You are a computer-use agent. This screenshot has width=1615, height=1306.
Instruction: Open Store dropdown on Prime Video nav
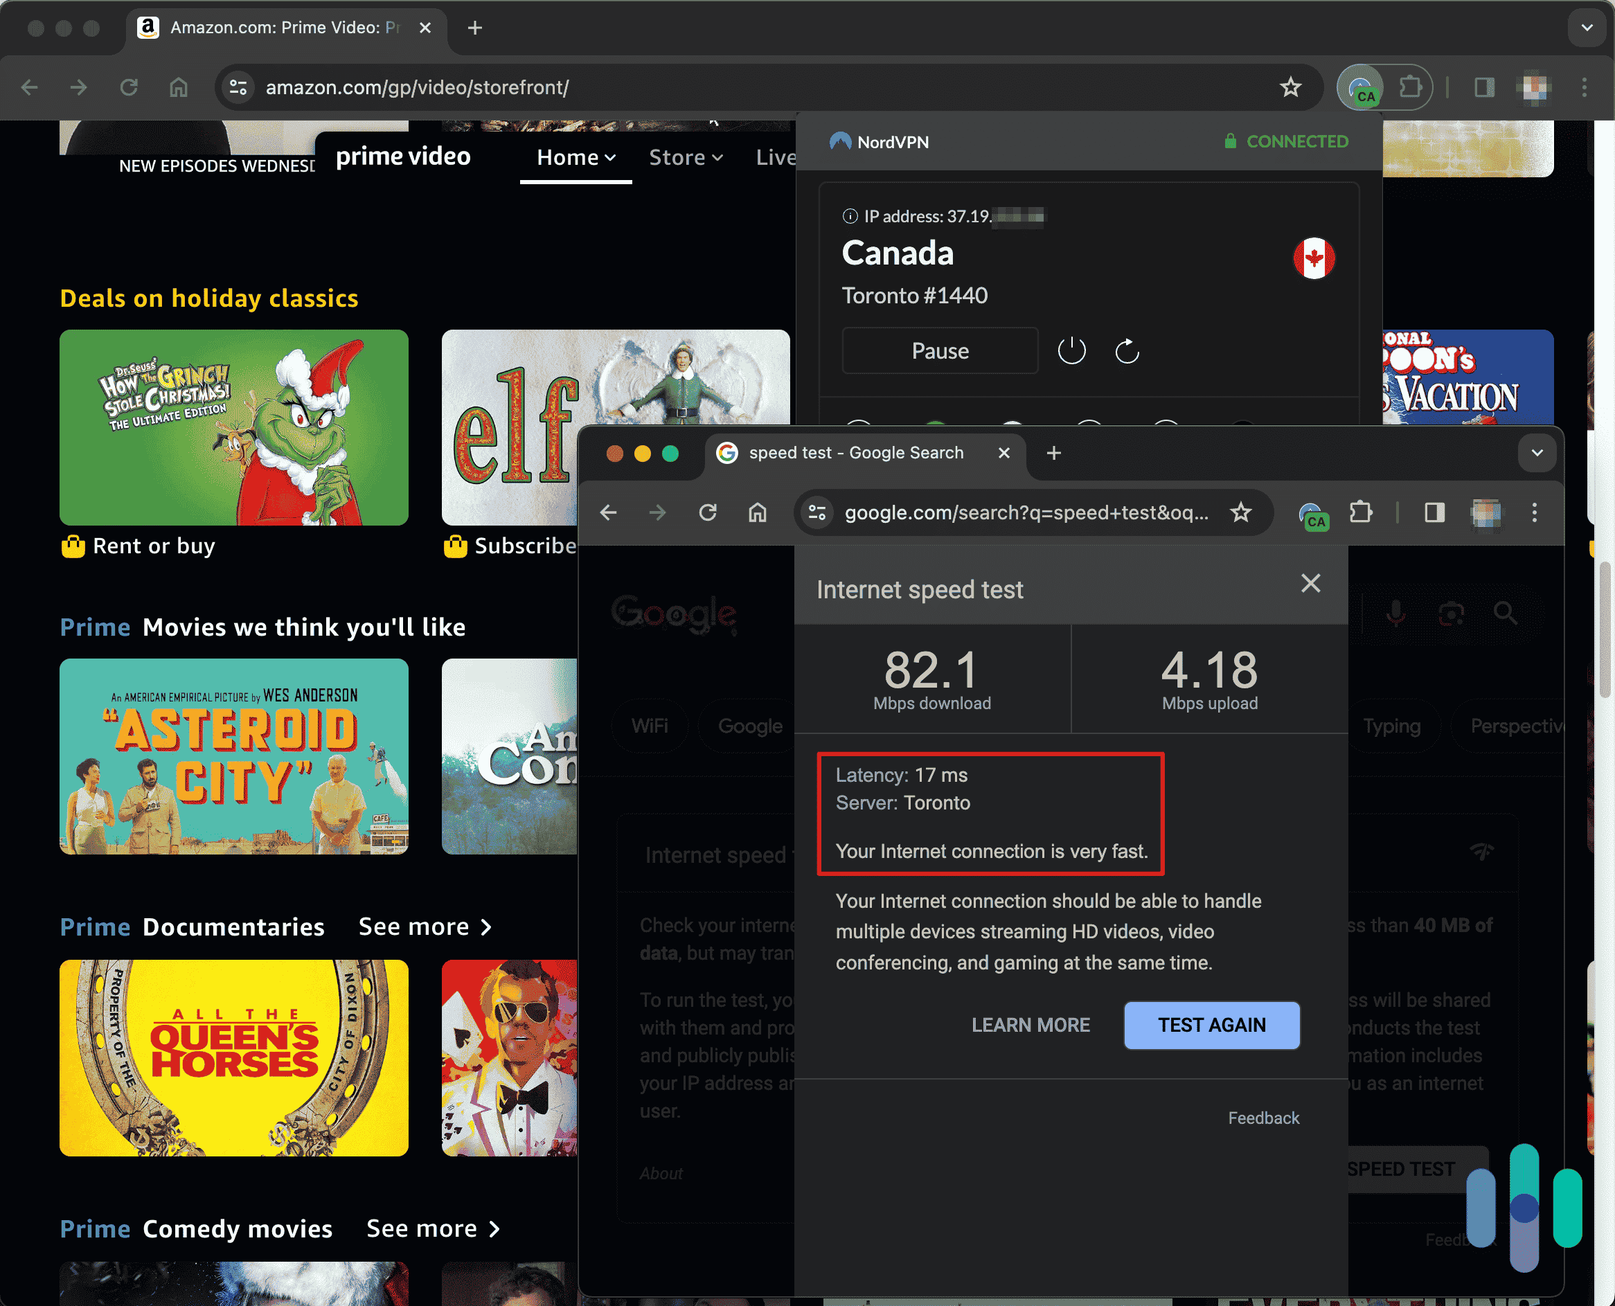pos(686,157)
